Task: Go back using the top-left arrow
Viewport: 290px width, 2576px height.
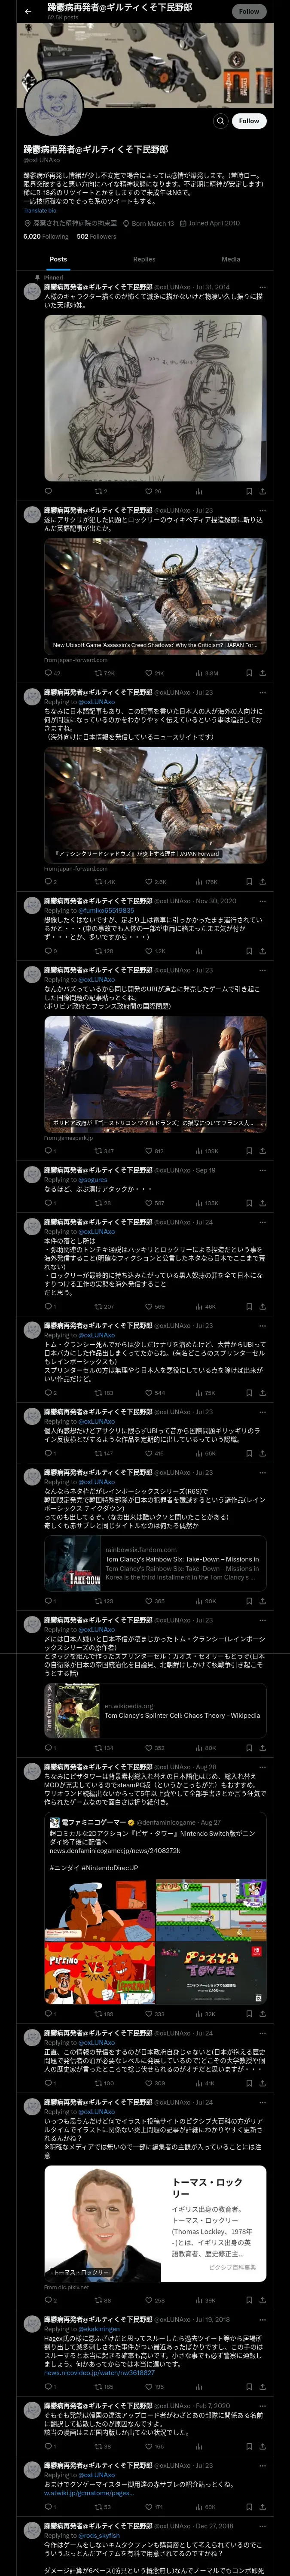Action: pos(28,11)
